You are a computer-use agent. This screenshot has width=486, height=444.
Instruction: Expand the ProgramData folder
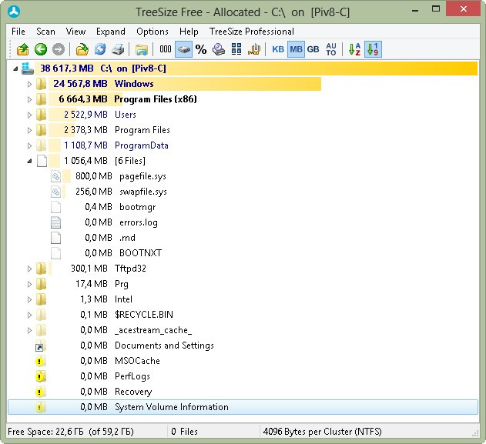[29, 145]
